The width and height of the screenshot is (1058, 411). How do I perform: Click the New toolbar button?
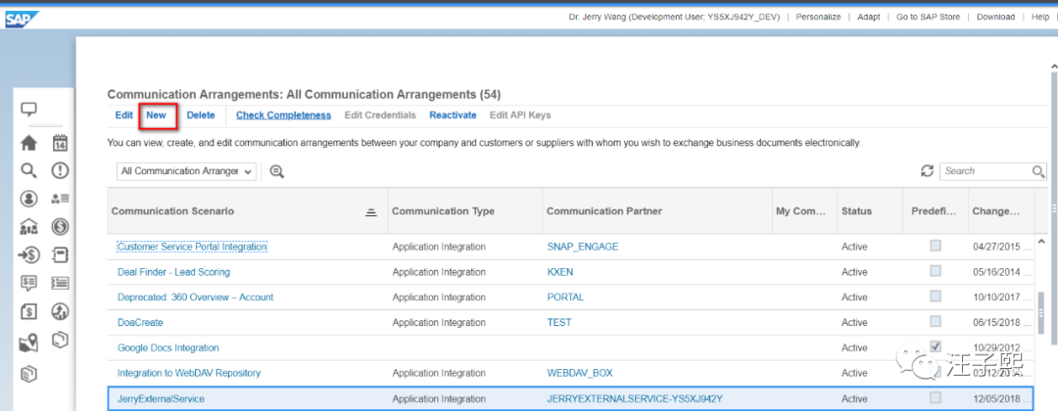(x=157, y=115)
